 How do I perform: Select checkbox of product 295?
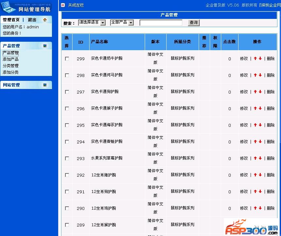pos(67,125)
